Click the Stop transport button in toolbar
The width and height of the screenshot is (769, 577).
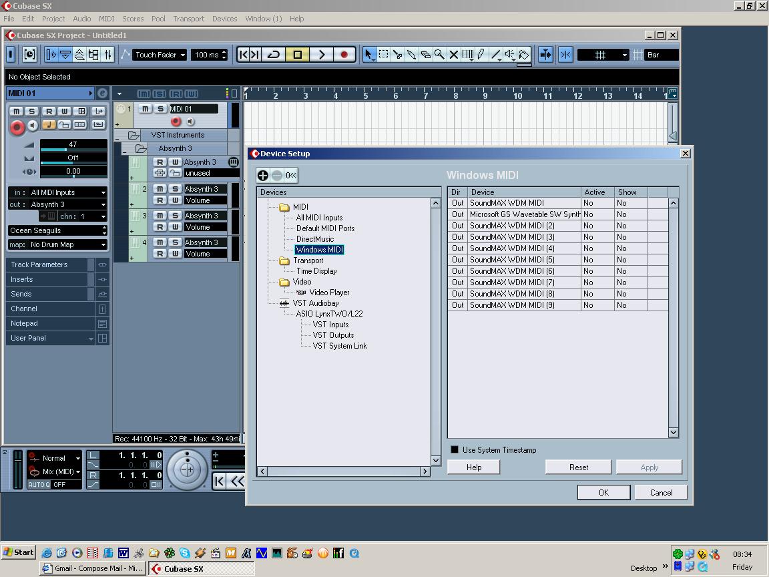297,55
